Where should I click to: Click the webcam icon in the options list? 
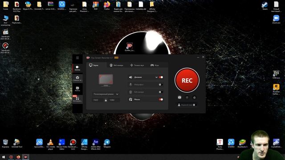coord(130,92)
